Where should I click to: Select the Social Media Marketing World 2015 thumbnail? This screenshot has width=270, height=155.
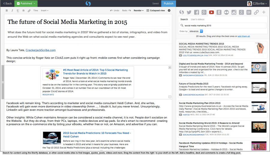pos(259,127)
